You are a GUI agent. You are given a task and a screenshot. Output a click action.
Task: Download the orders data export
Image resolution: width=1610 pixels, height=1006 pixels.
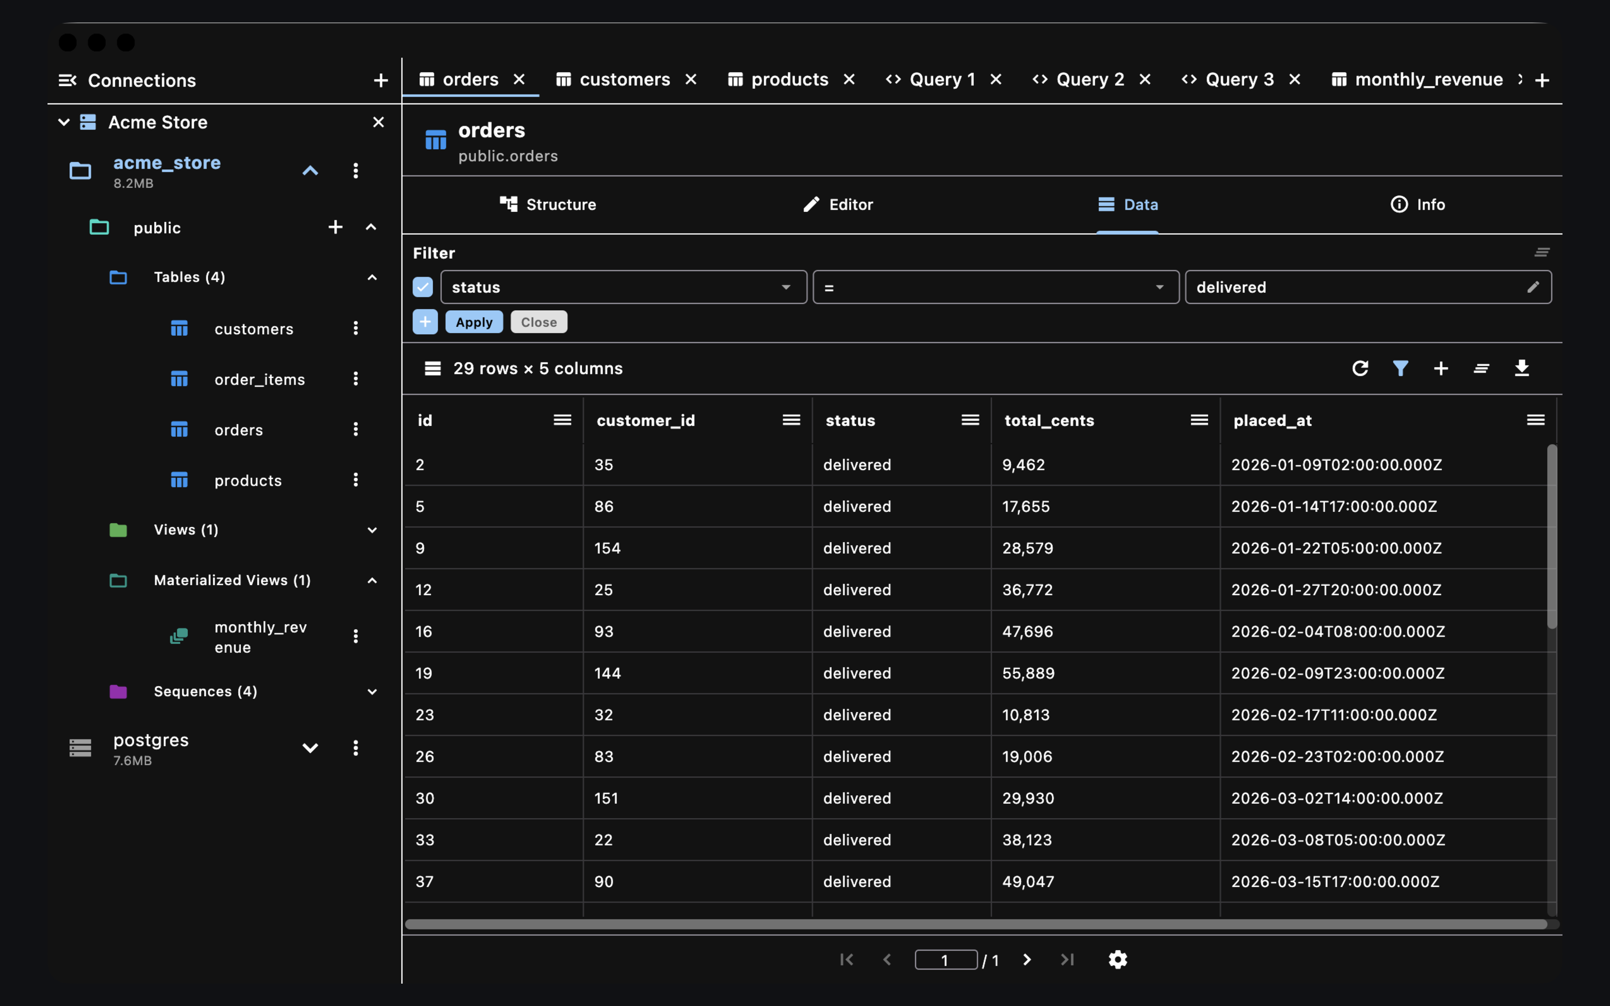coord(1522,368)
